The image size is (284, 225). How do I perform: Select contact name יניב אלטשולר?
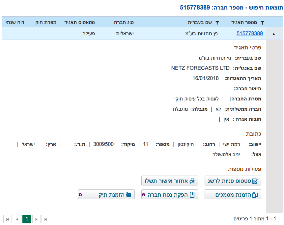[x=226, y=155]
